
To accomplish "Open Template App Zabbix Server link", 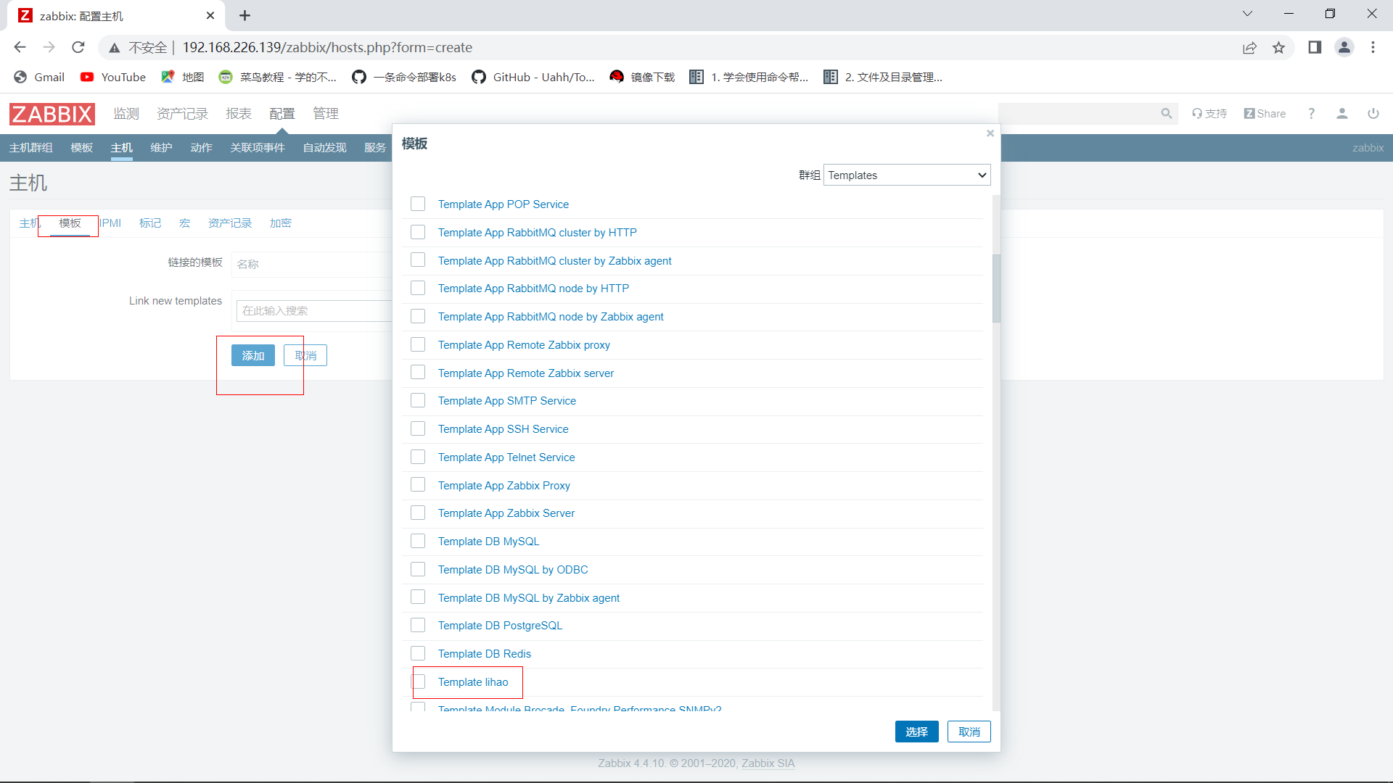I will pos(506,513).
